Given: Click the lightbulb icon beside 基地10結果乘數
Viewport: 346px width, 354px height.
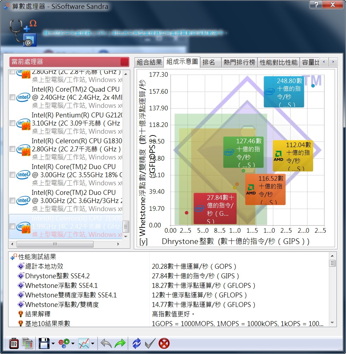Looking at the screenshot, I should [21, 323].
